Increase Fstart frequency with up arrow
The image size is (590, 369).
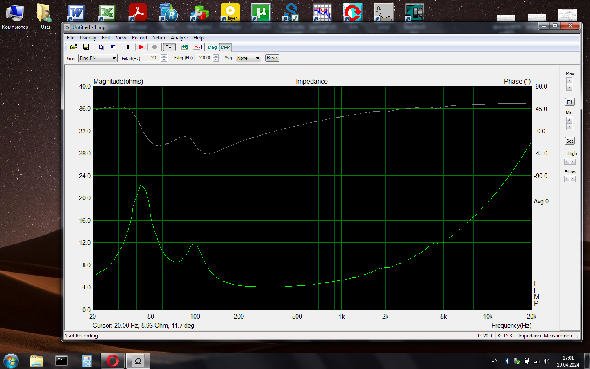point(164,56)
